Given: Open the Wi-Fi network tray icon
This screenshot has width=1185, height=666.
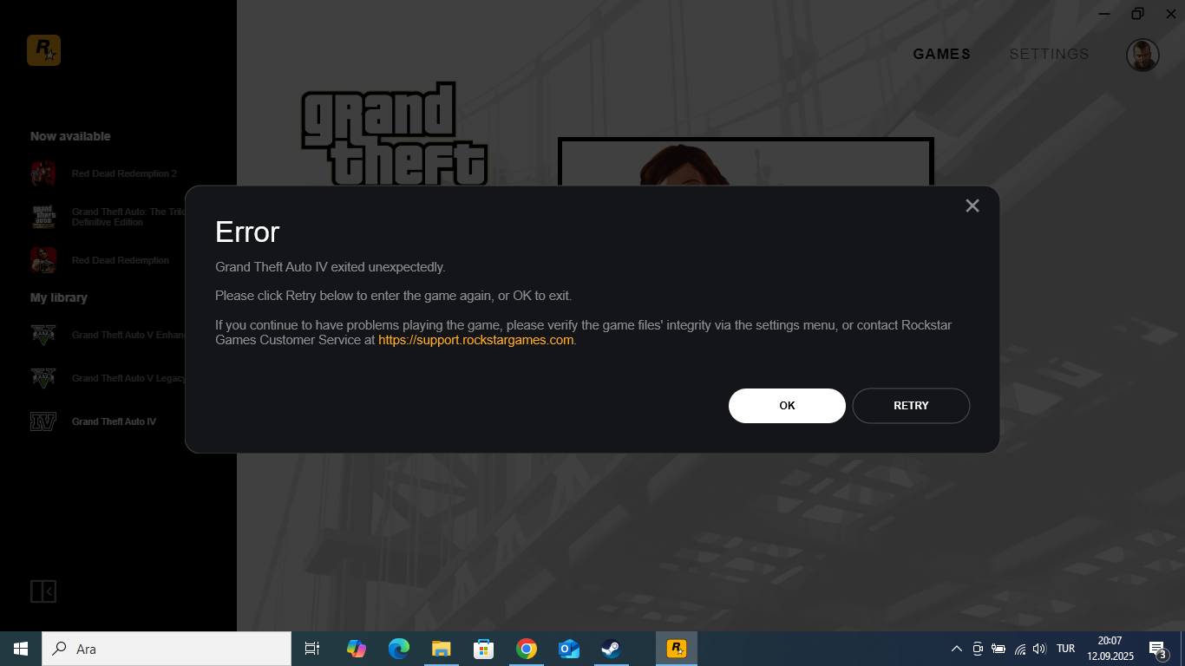Looking at the screenshot, I should (x=1020, y=649).
